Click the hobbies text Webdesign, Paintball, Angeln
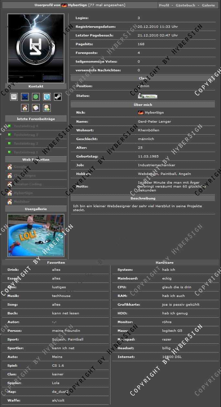The width and height of the screenshot is (221, 407). pyautogui.click(x=164, y=174)
